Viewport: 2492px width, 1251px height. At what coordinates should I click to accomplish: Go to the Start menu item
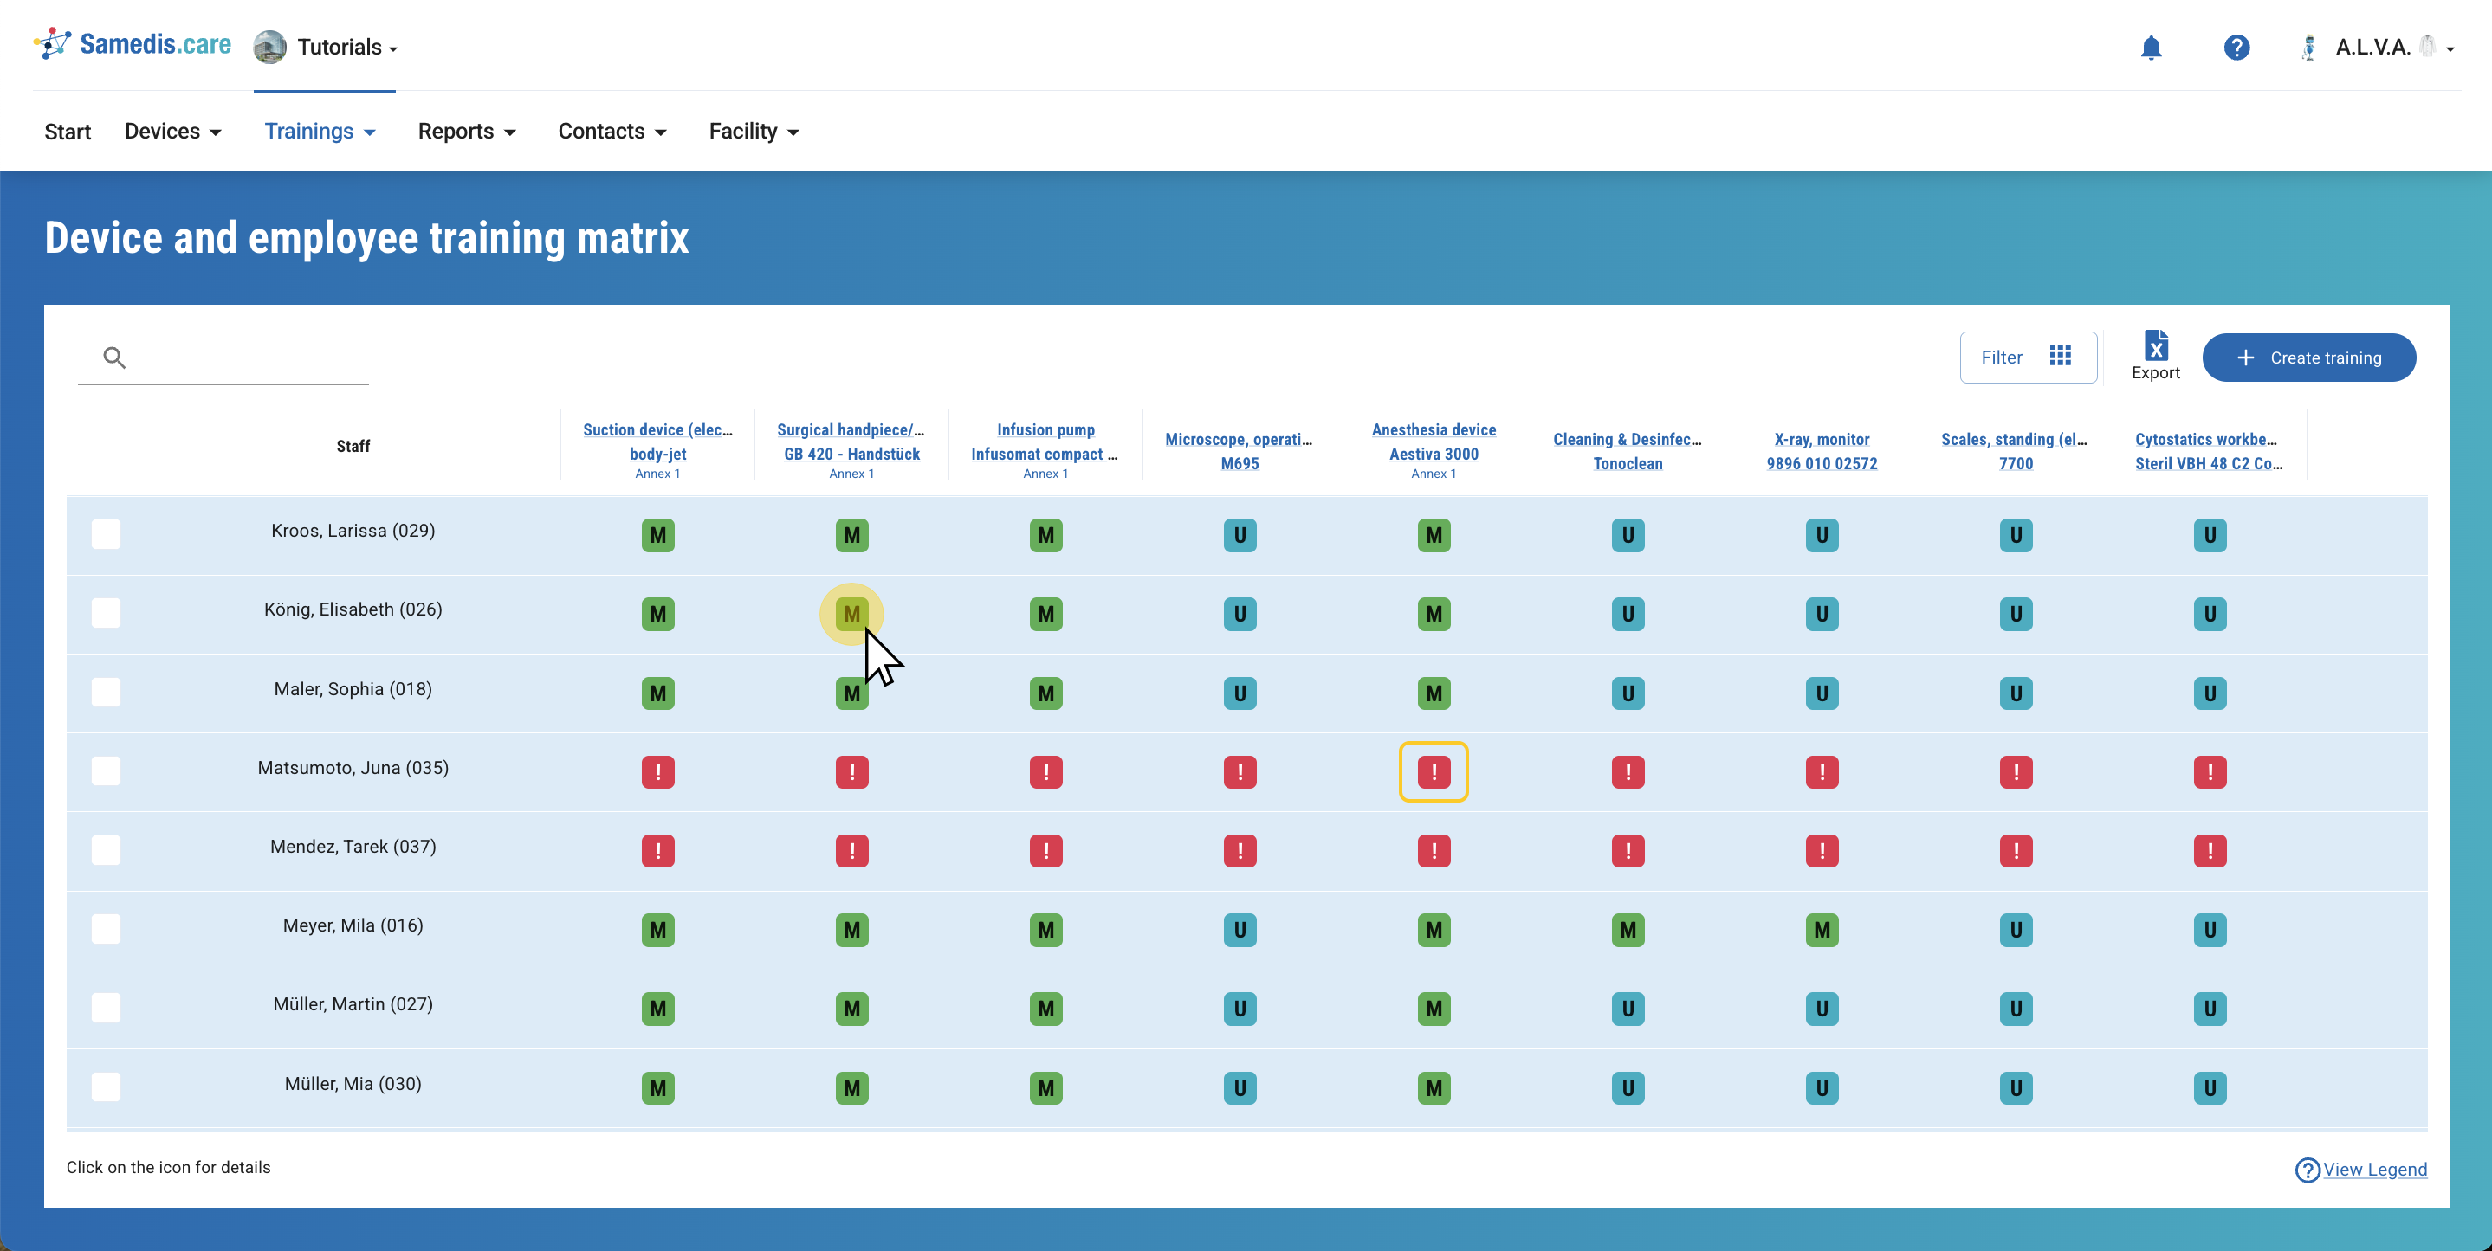(68, 132)
